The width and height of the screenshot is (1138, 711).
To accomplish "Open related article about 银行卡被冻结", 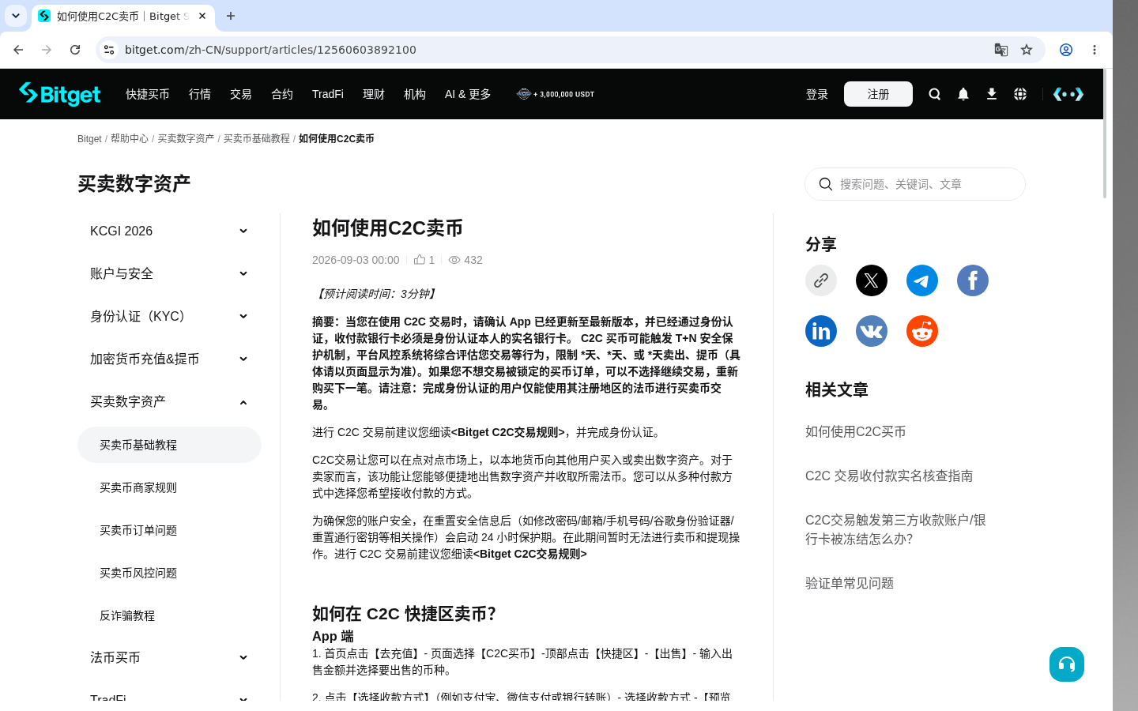I will pos(895,529).
